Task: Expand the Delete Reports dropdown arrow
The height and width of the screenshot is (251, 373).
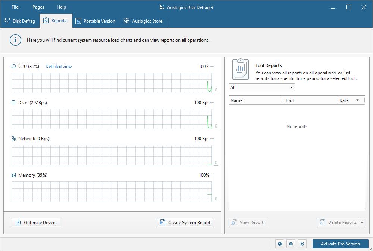Action: [362, 222]
